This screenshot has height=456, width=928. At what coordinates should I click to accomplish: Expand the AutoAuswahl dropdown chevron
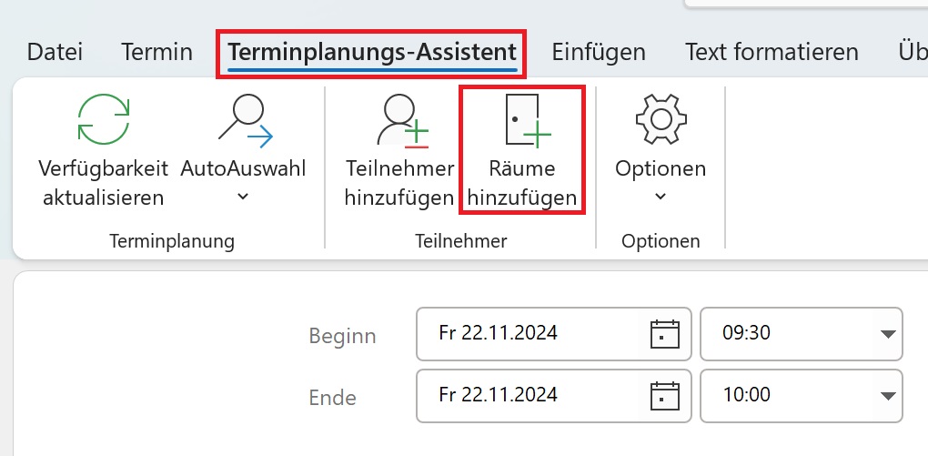tap(243, 197)
